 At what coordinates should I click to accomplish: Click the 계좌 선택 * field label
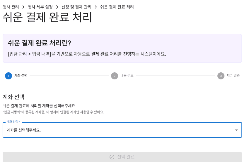coord(13,122)
